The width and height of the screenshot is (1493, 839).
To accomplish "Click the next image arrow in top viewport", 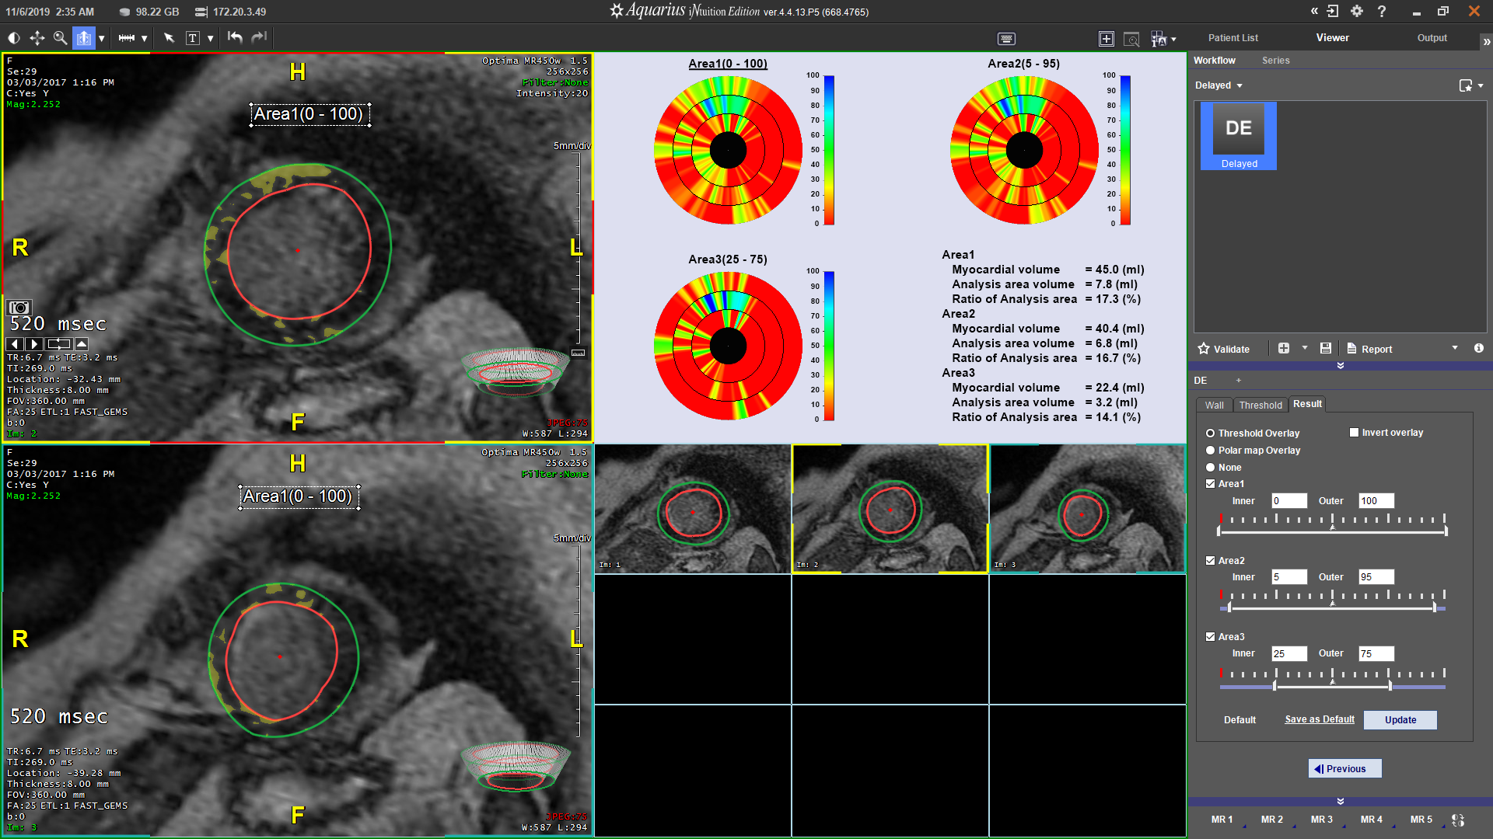I will click(33, 343).
